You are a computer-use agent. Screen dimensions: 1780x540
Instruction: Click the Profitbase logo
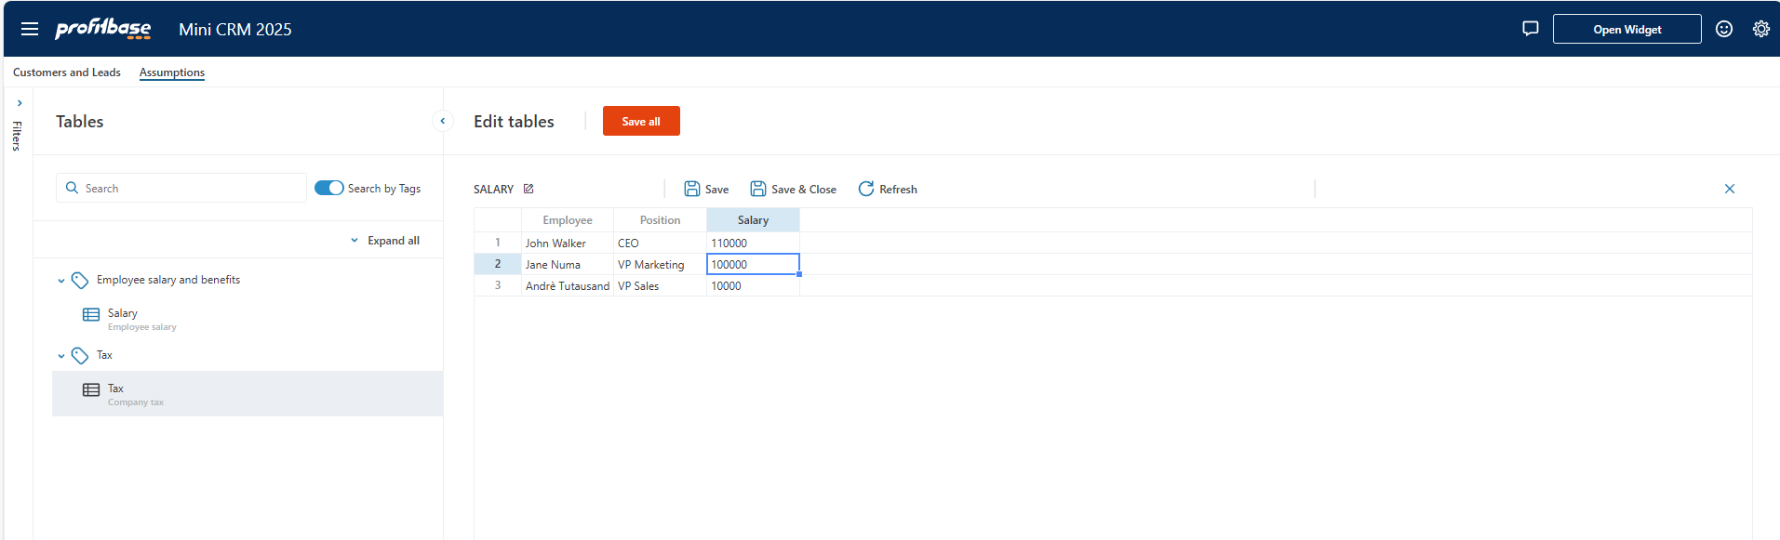[x=102, y=29]
